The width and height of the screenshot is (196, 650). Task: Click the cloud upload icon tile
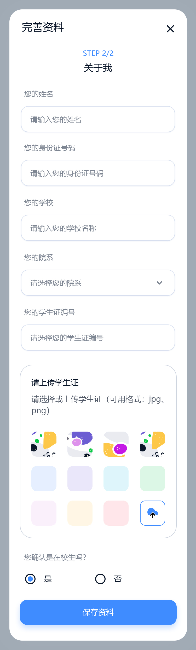pyautogui.click(x=153, y=513)
